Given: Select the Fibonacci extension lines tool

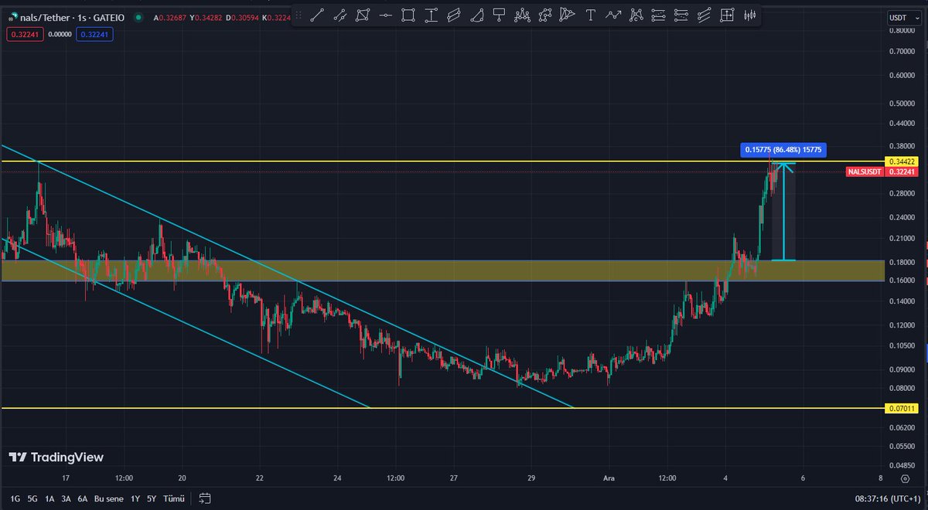Looking at the screenshot, I should tap(681, 15).
